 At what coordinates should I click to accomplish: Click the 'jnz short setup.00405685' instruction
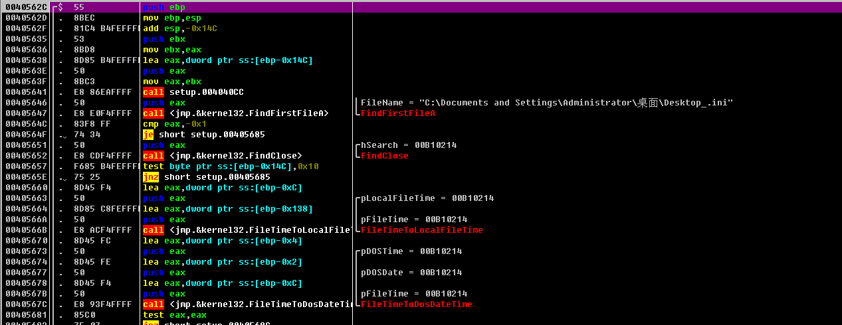(206, 177)
